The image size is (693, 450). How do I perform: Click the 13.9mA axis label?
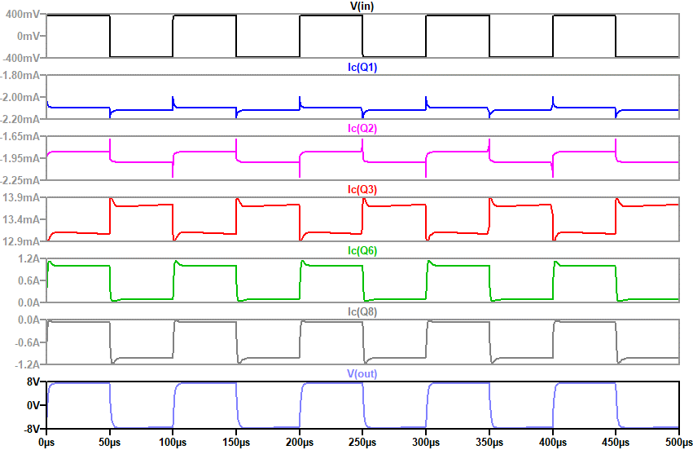[24, 198]
